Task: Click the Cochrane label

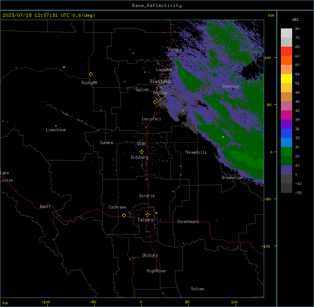Action: pos(117,207)
